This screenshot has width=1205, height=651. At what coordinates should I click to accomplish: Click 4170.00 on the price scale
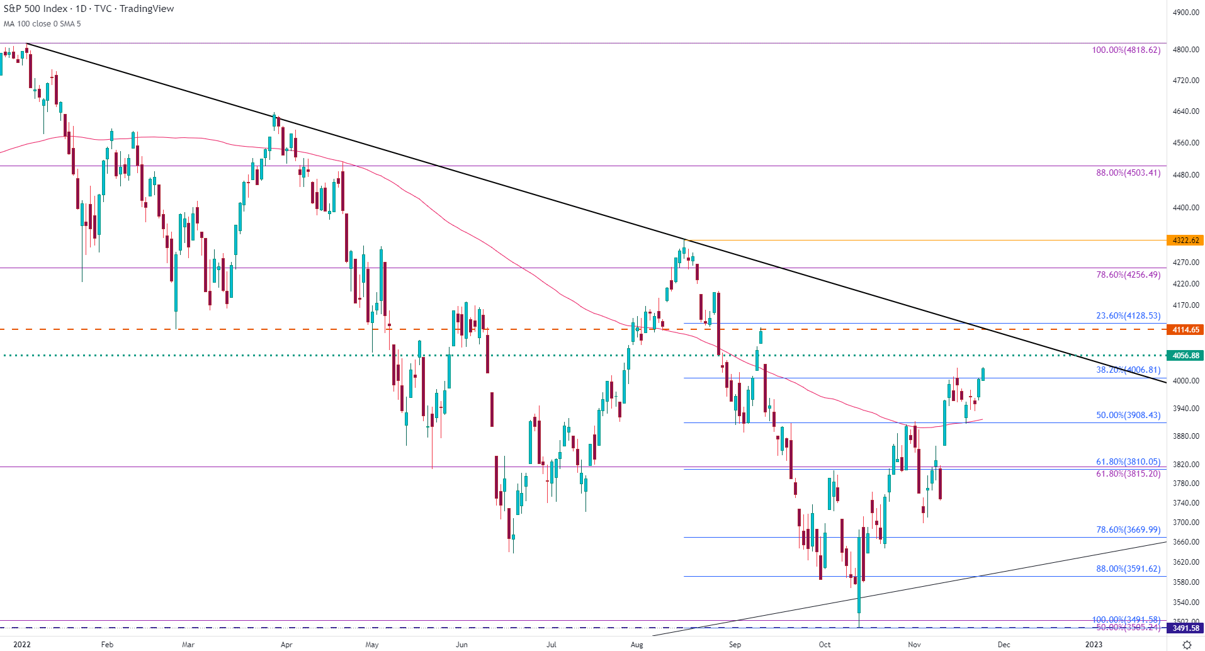(1186, 305)
